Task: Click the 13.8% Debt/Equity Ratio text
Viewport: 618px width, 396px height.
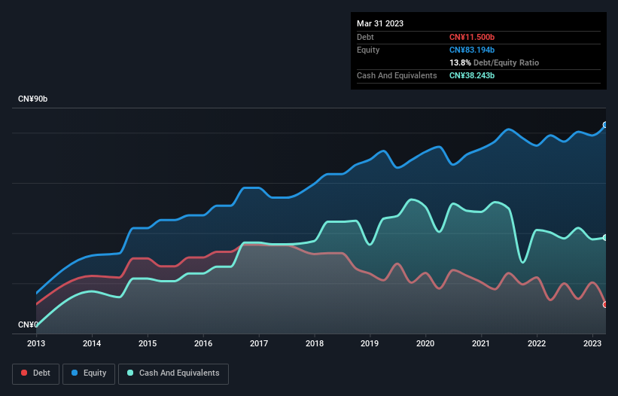Action: tap(494, 62)
